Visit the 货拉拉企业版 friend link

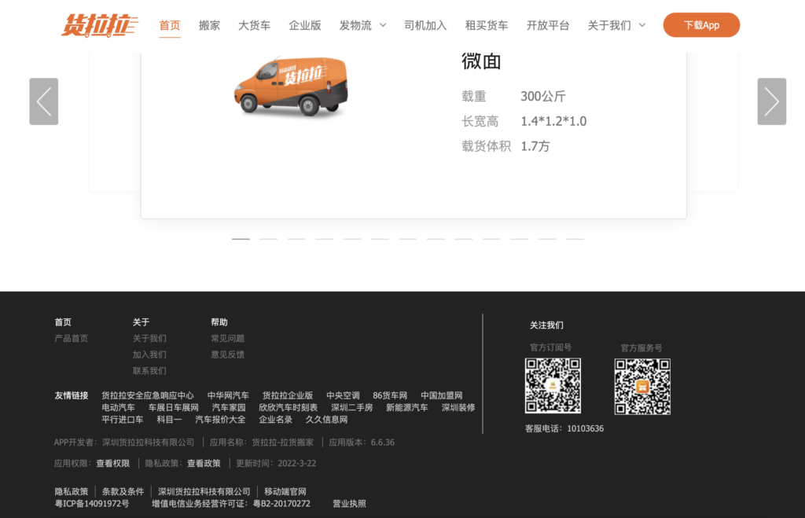tap(288, 395)
